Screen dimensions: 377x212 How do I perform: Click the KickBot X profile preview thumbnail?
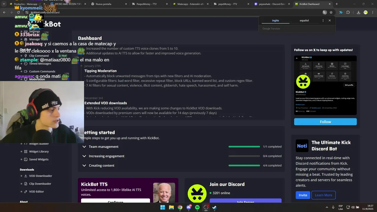tap(325, 85)
